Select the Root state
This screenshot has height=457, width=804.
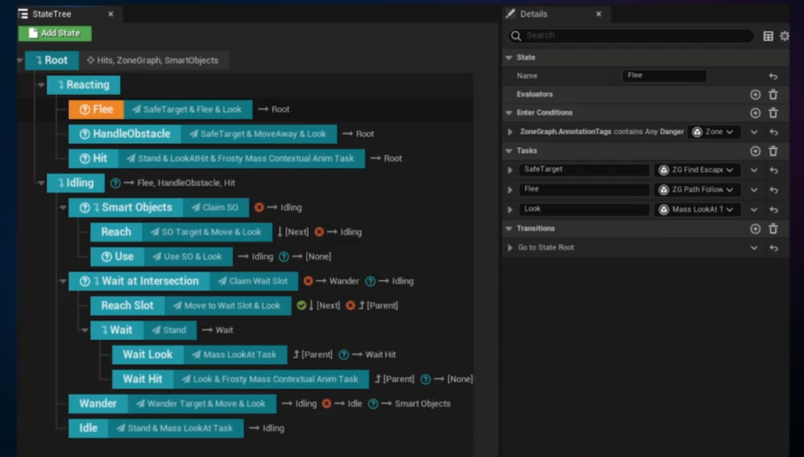(52, 60)
